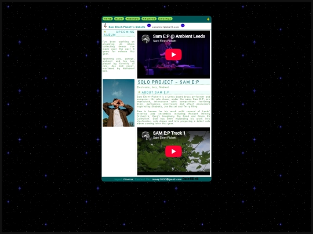313x234 pixels.
Task: Click the channel avatar on Ambient Leeds video
Action: [x=145, y=39]
